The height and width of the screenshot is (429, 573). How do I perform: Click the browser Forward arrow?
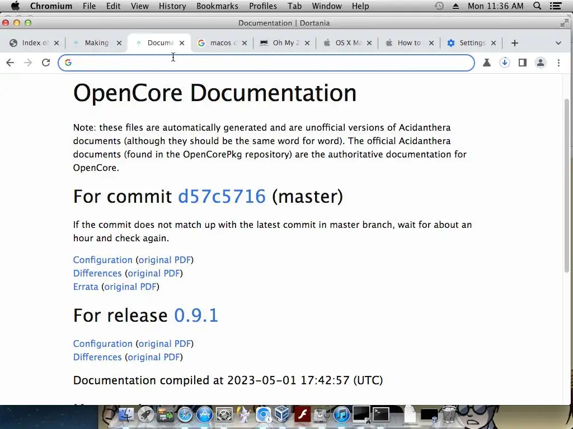[28, 63]
